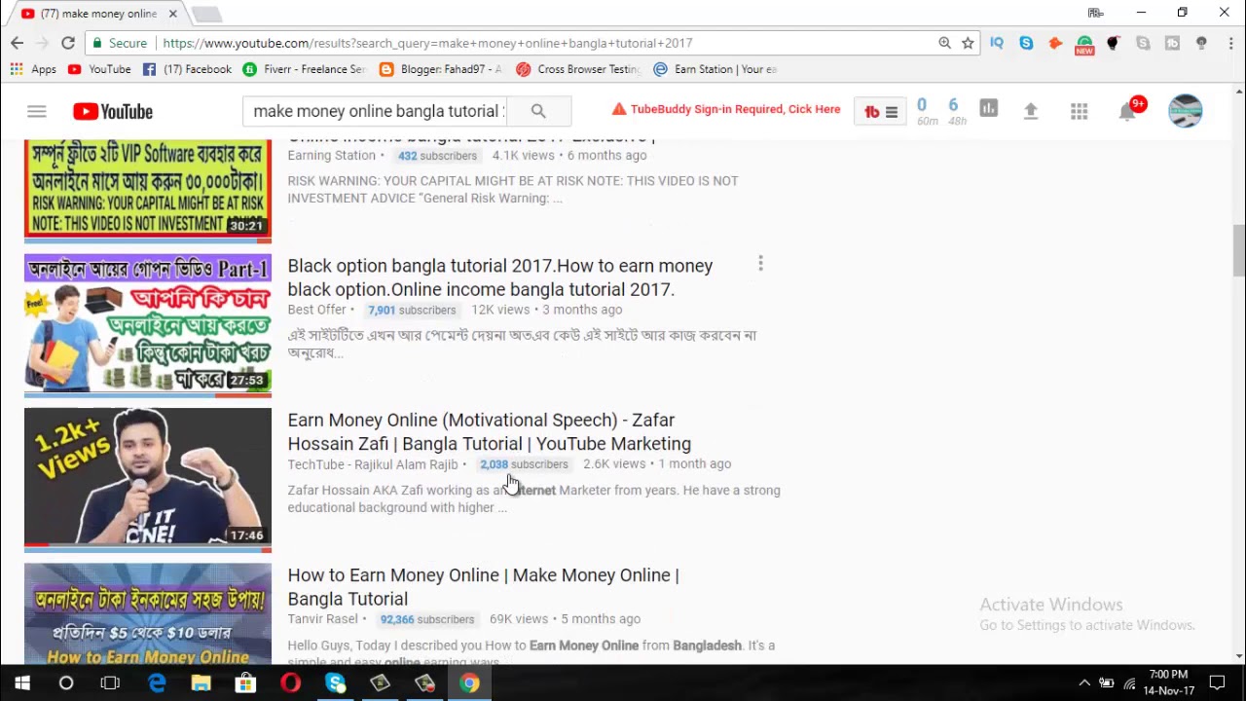This screenshot has height=701, width=1246.
Task: Click the YouTube search input field
Action: point(375,111)
